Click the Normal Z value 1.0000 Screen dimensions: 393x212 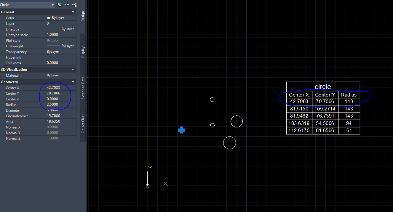(x=61, y=138)
